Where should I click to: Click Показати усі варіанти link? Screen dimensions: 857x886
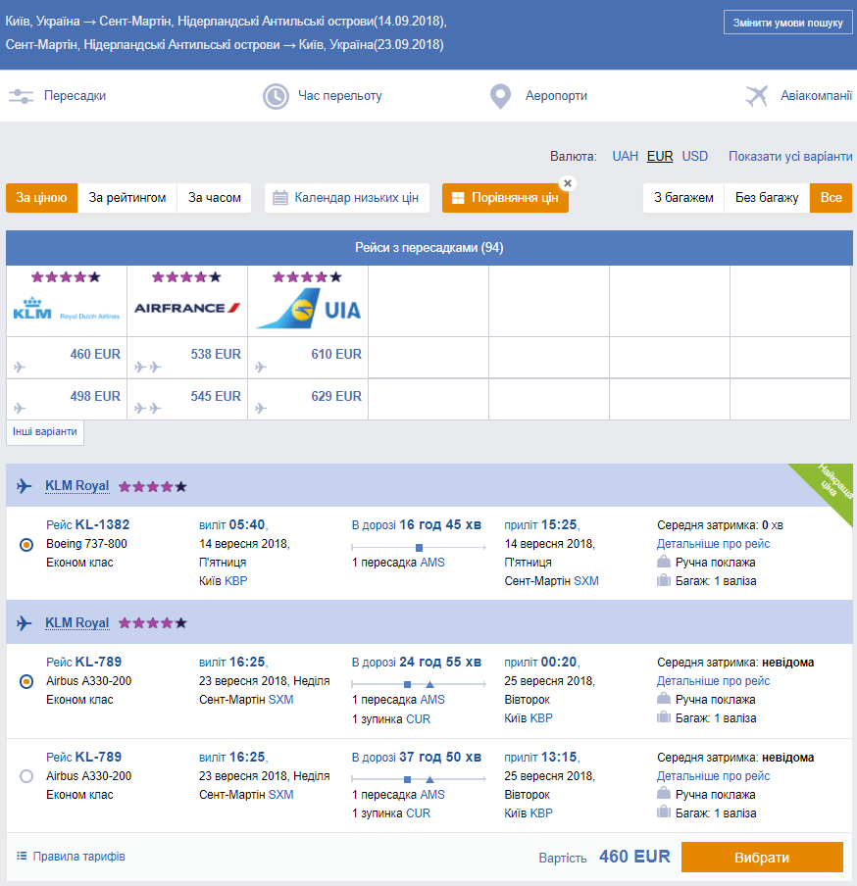(x=790, y=156)
